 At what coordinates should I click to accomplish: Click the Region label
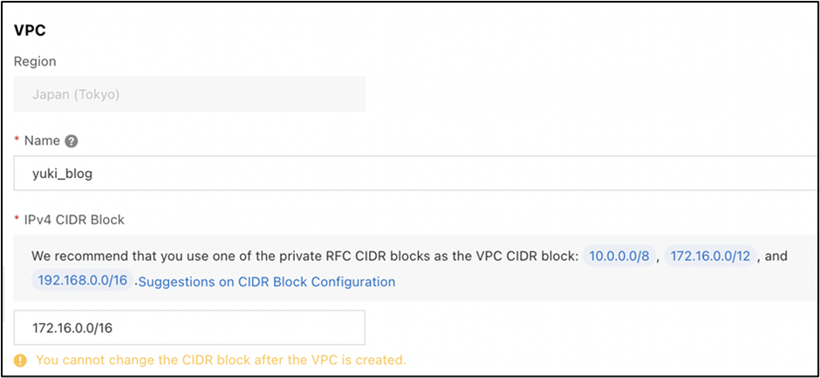tap(35, 62)
